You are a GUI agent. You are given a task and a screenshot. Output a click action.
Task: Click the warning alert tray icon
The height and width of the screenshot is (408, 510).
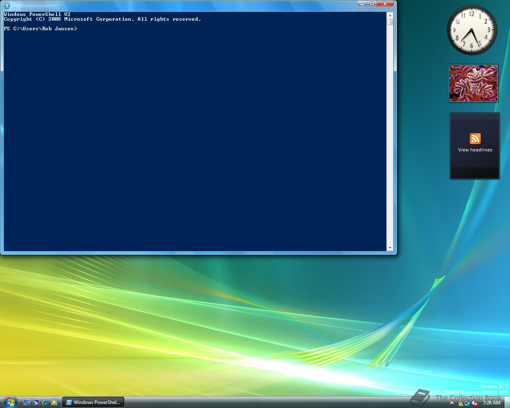[x=461, y=403]
